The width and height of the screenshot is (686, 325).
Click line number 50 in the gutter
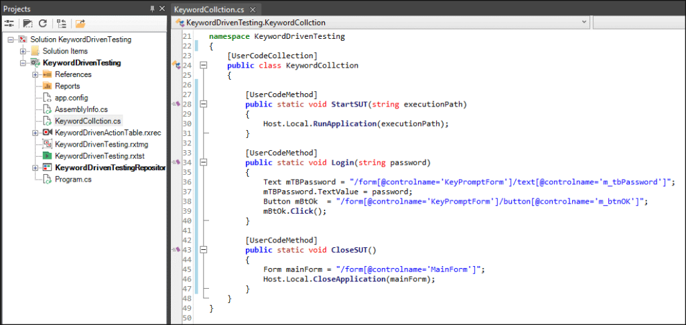[x=188, y=318]
